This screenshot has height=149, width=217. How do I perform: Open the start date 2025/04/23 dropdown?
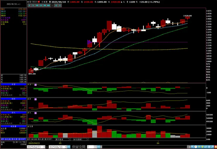tap(44, 147)
